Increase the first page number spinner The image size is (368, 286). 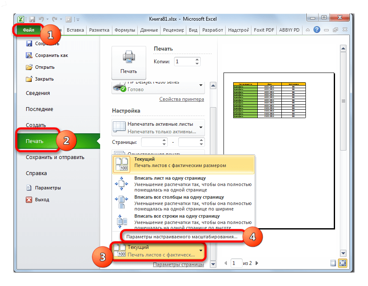[164, 140]
